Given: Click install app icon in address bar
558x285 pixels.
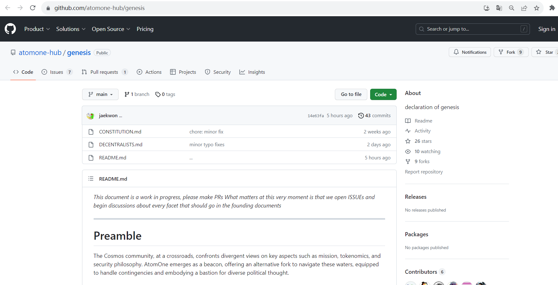Looking at the screenshot, I should pyautogui.click(x=487, y=8).
